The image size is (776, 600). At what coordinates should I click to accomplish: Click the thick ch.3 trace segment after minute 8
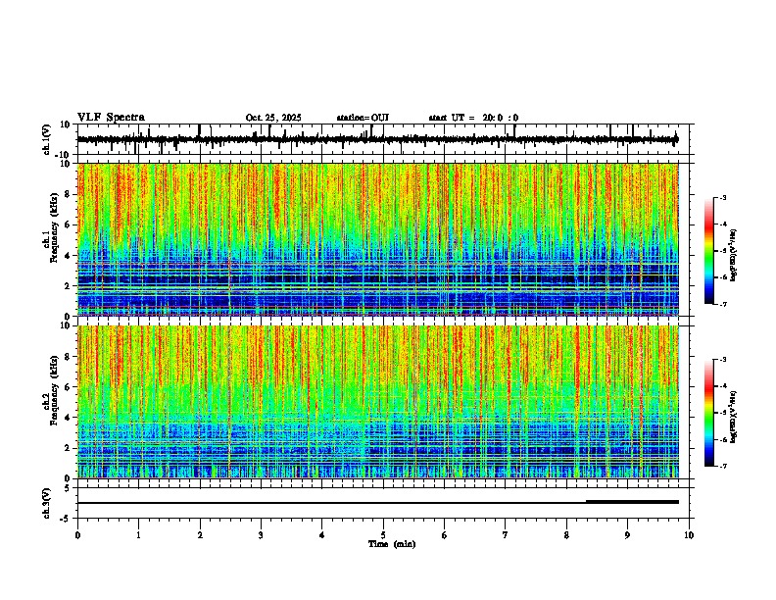click(633, 502)
